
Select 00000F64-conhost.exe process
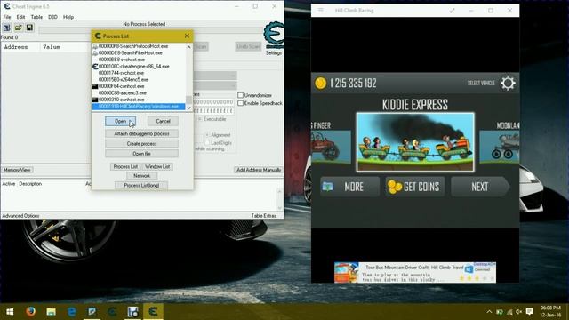click(x=139, y=86)
